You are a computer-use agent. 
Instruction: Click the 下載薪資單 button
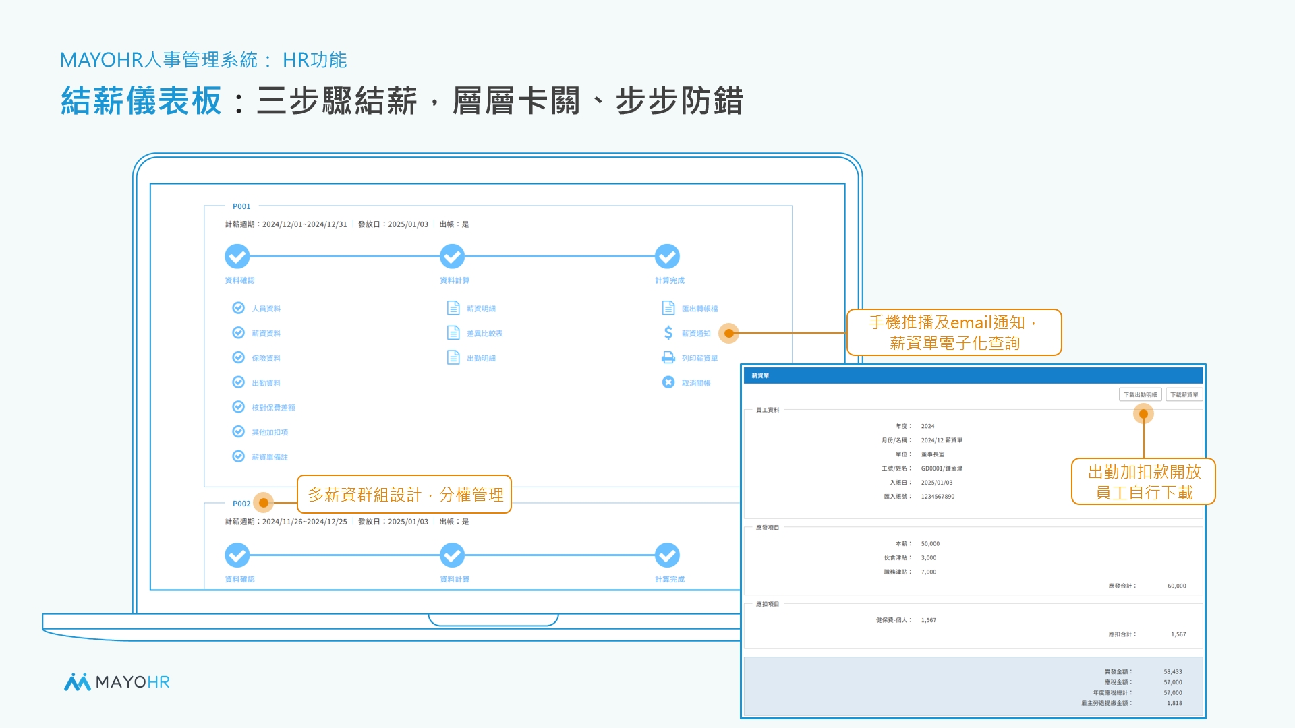pyautogui.click(x=1184, y=395)
